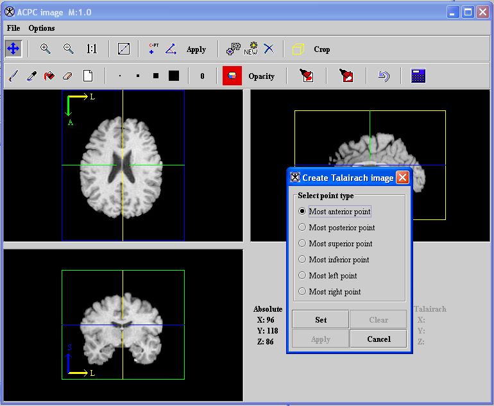Click the zoom out magnifier
Image resolution: width=494 pixels, height=406 pixels.
coord(68,49)
